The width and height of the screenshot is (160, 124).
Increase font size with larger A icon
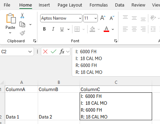coord(103,18)
